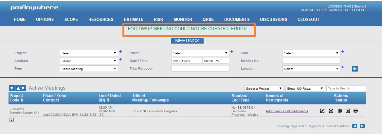Go to next page using blue right arrow

point(362,126)
